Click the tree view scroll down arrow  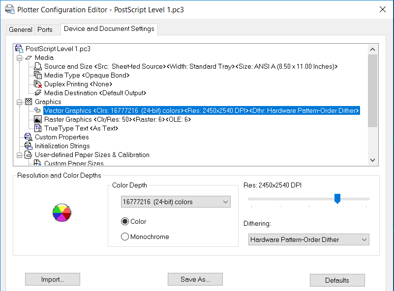[x=373, y=160]
